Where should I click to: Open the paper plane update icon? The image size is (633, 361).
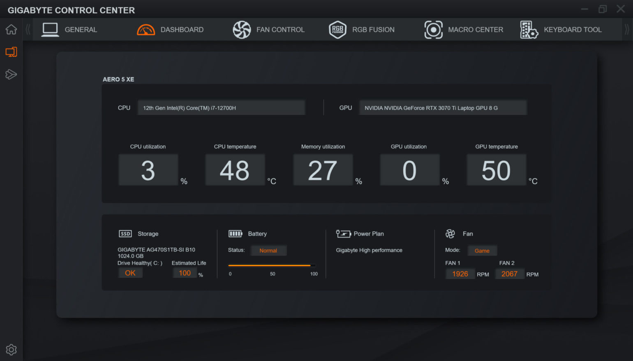click(x=11, y=74)
